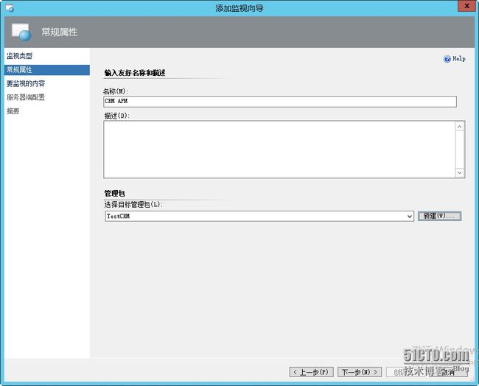Screen dimensions: 479x386
Task: Click the 取消 button
Action: click(x=448, y=372)
